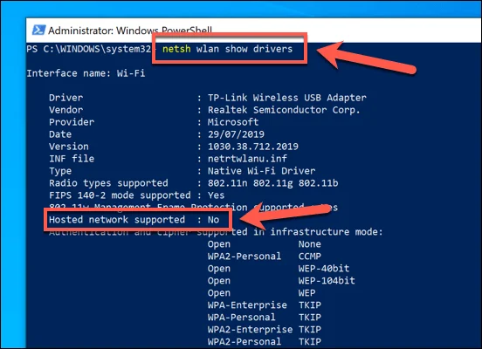Image resolution: width=482 pixels, height=349 pixels.
Task: Click the date 29/07/2019
Action: point(236,134)
